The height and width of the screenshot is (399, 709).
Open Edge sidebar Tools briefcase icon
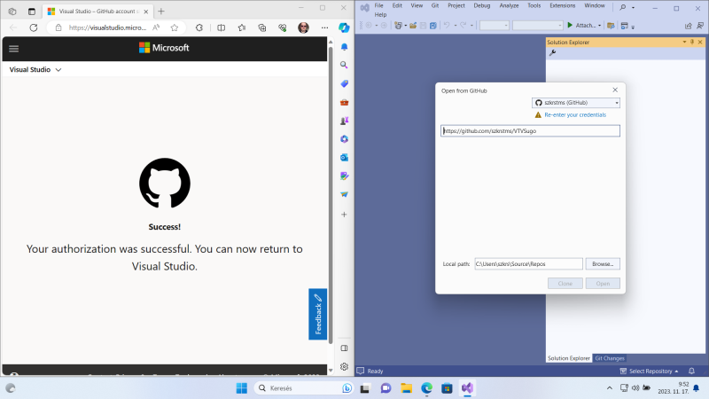[x=344, y=102]
